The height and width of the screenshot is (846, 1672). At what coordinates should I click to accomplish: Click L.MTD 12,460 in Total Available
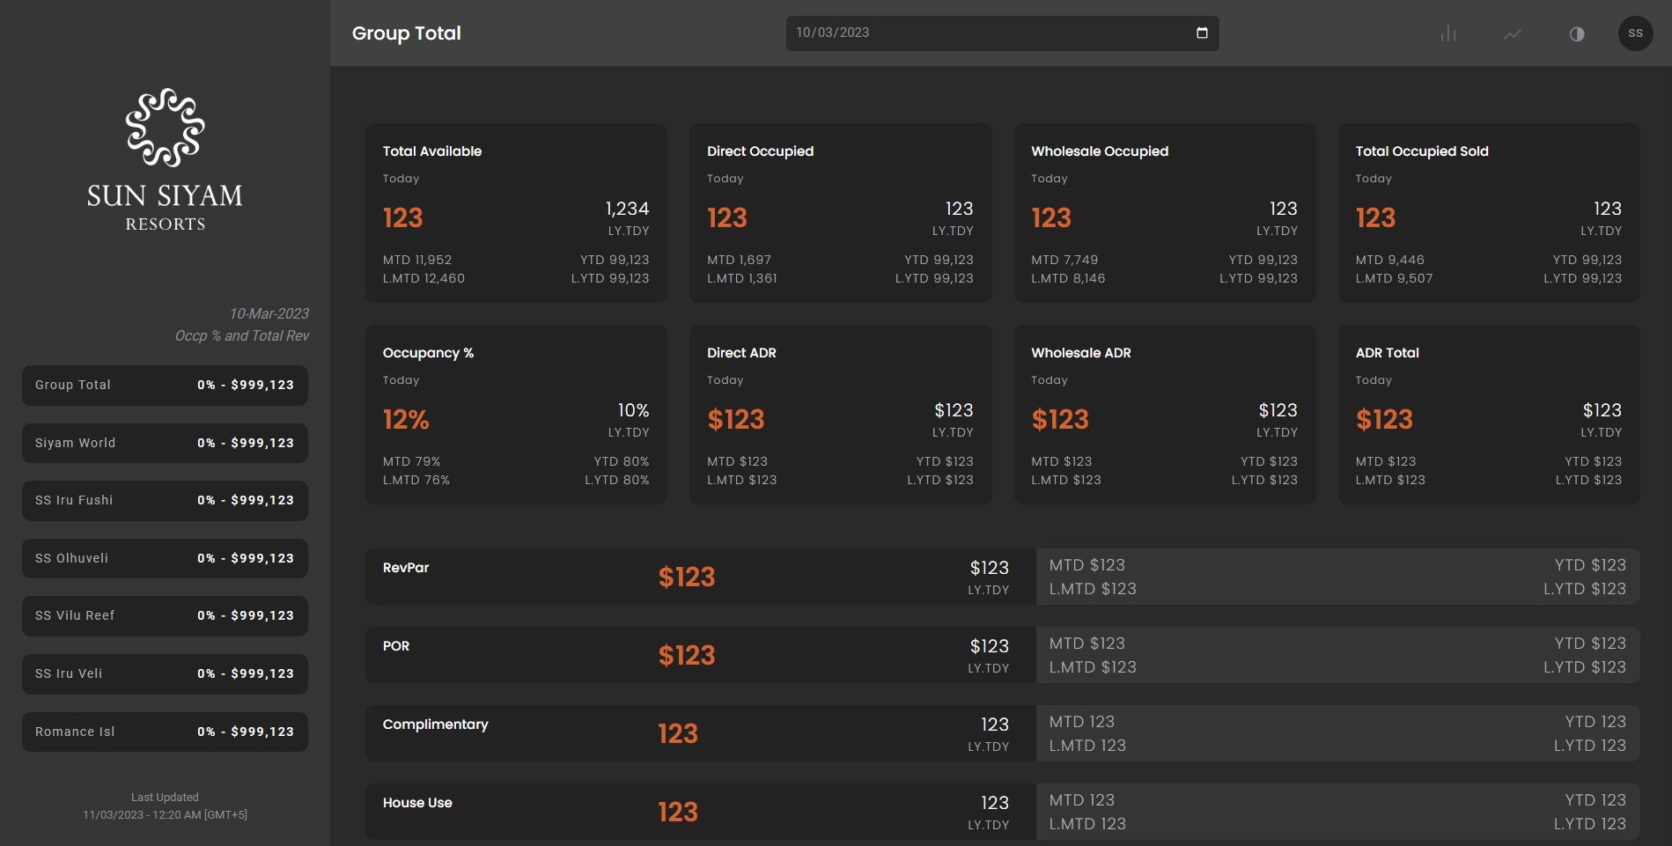pyautogui.click(x=424, y=279)
